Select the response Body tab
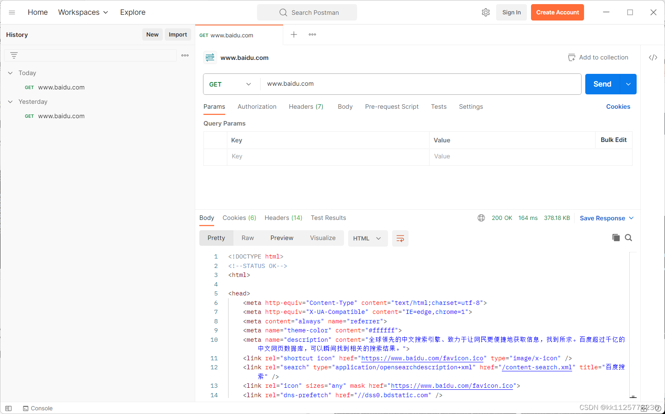The width and height of the screenshot is (665, 414). (207, 218)
